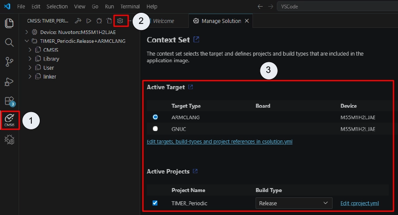This screenshot has height=215, width=398.
Task: Click the TIMER_Periodic project name text
Action: click(189, 204)
